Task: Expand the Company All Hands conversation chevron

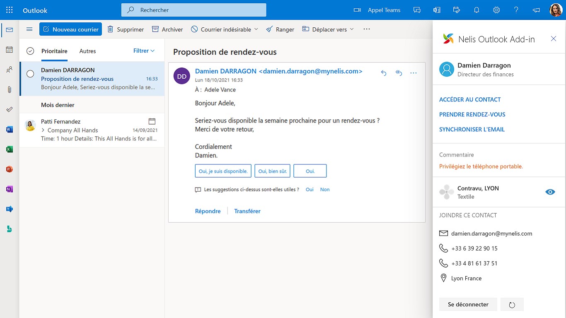Action: (x=43, y=130)
